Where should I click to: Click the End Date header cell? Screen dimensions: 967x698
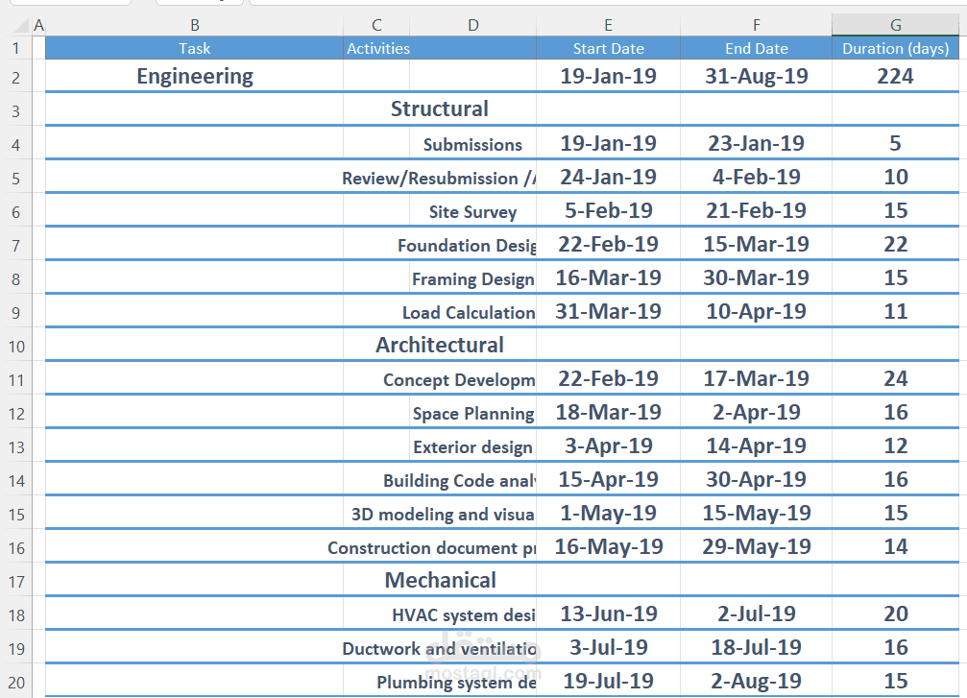[x=756, y=48]
